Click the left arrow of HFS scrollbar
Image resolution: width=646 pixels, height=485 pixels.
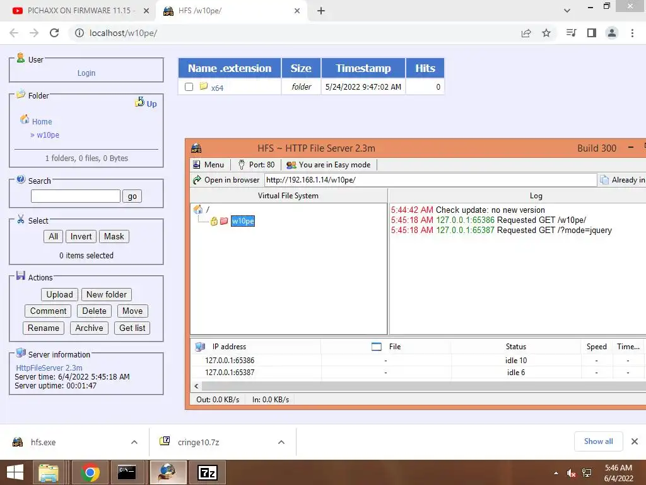[x=196, y=386]
